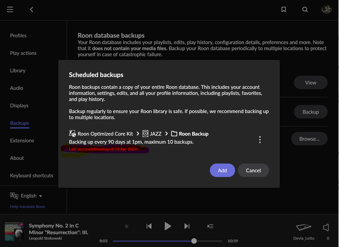Click the JAZZ path label

click(156, 134)
